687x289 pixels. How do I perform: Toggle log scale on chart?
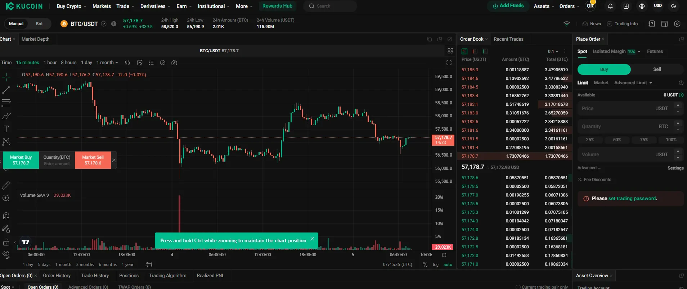(436, 265)
